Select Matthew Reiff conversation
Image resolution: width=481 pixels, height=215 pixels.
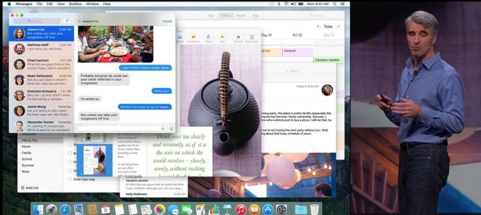click(x=41, y=49)
